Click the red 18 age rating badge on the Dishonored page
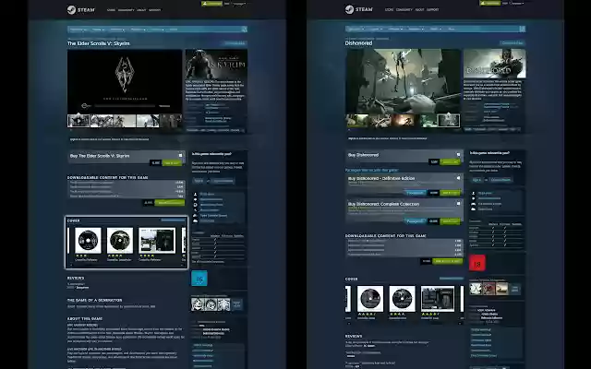 [477, 263]
